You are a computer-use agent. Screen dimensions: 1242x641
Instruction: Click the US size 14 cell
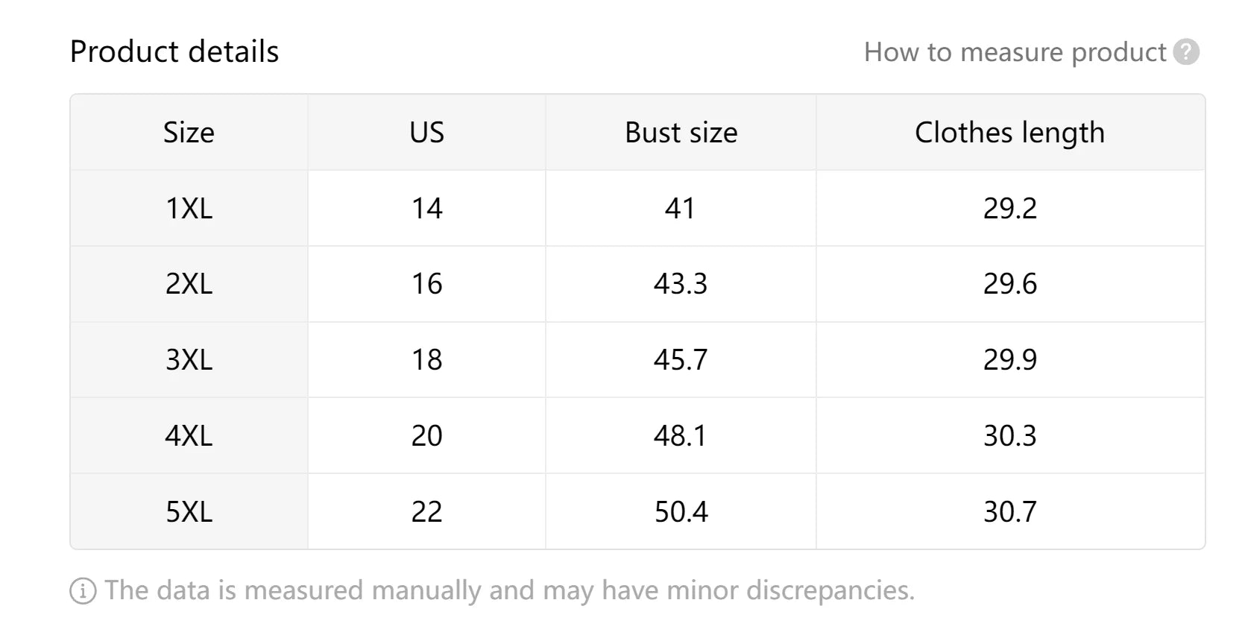[426, 208]
